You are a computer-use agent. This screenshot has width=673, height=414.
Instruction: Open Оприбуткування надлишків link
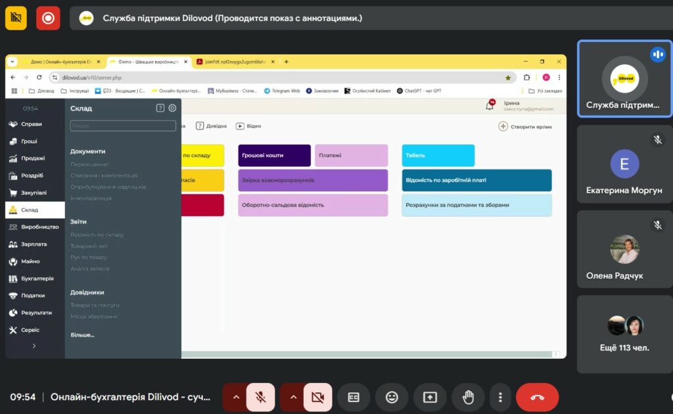pyautogui.click(x=108, y=187)
